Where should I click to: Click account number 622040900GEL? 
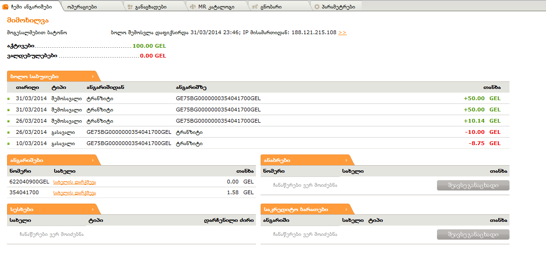point(29,182)
